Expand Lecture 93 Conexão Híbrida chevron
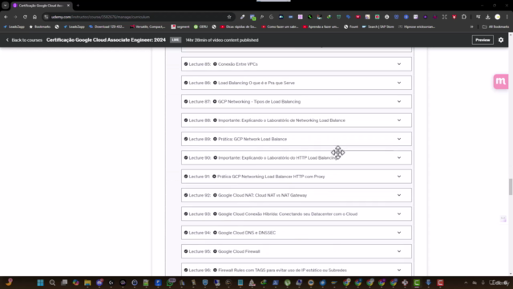The height and width of the screenshot is (289, 513). click(x=399, y=214)
